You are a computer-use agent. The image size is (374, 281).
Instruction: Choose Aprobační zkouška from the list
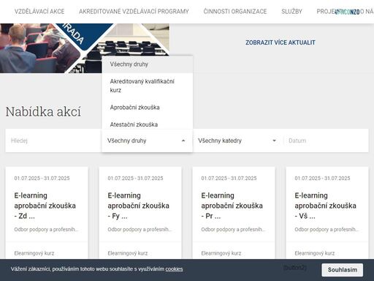(x=148, y=108)
